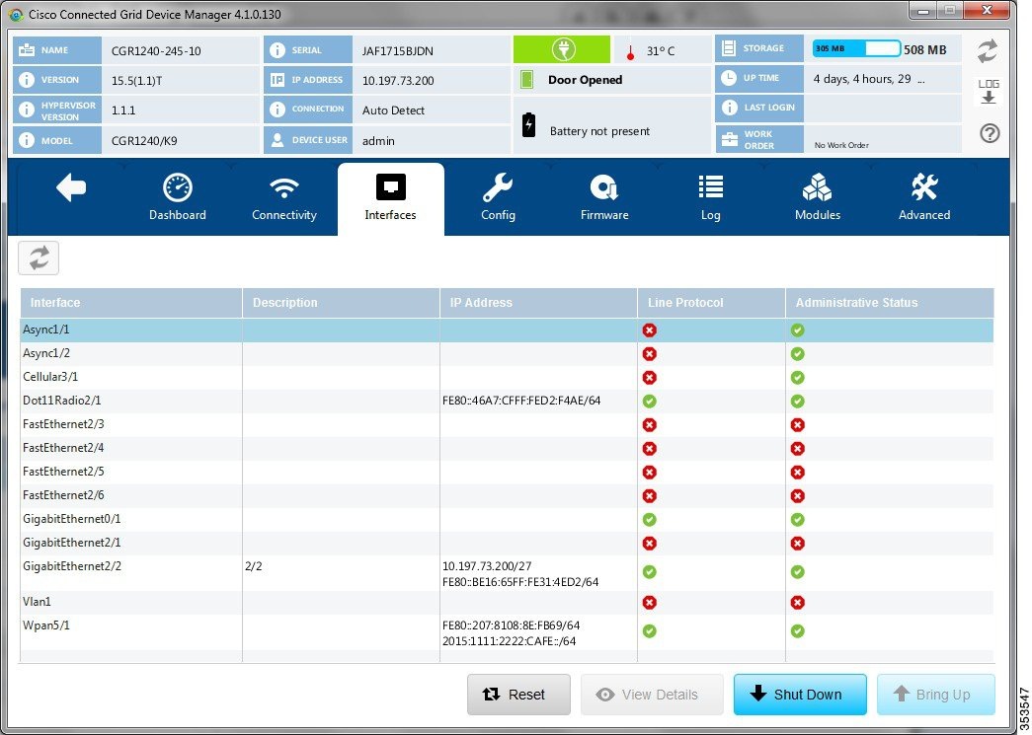Screen dimensions: 1032x735
Task: Click the Description column header
Action: (x=341, y=303)
